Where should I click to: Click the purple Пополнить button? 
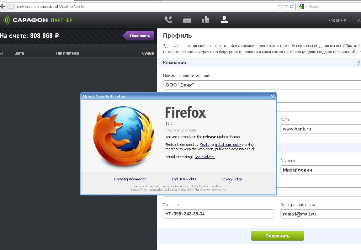point(139,36)
